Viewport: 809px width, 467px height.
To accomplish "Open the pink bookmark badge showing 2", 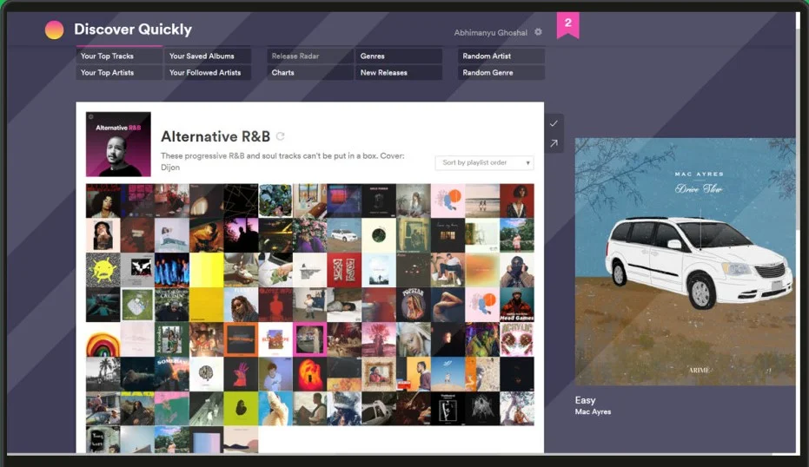I will (568, 25).
